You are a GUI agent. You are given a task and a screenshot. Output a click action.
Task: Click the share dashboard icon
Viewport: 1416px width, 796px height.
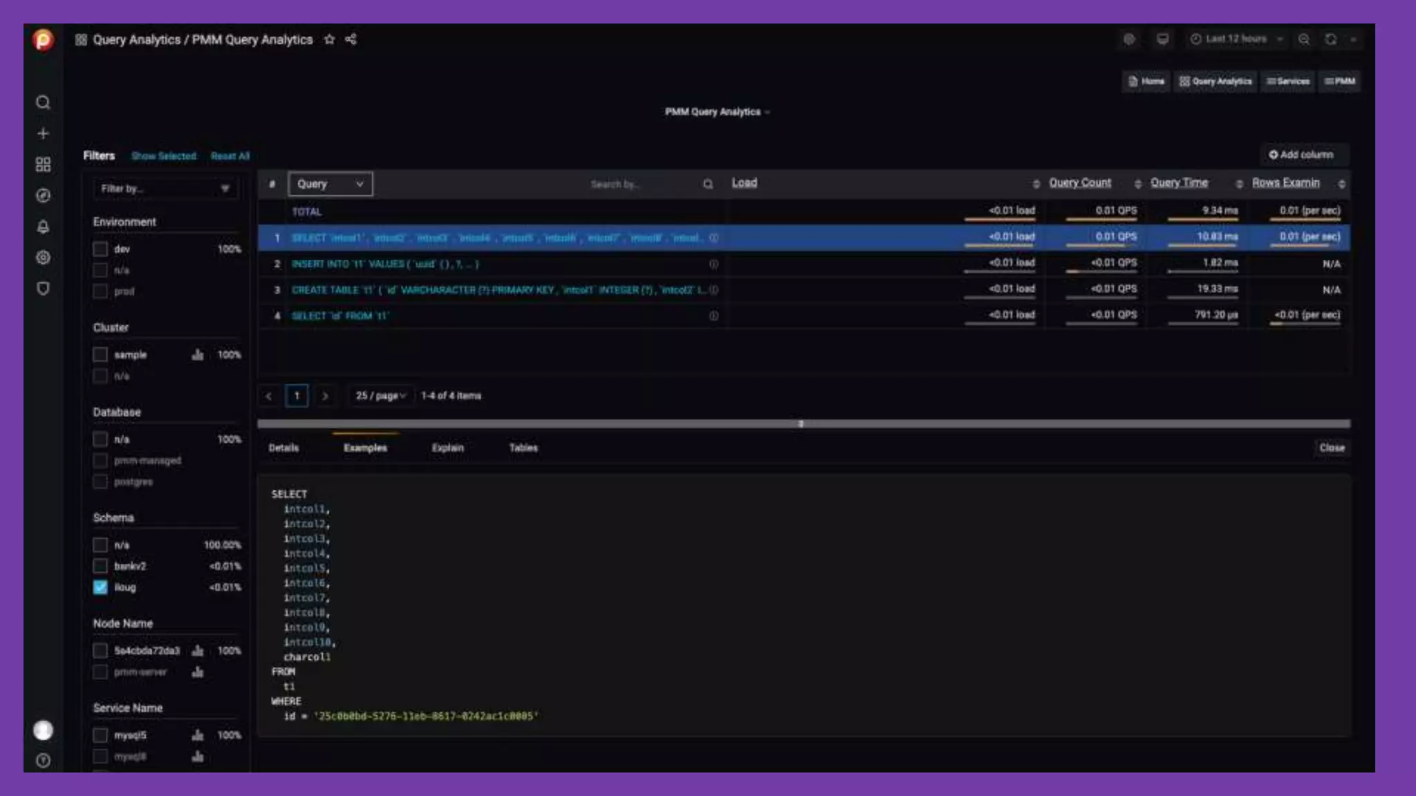351,39
